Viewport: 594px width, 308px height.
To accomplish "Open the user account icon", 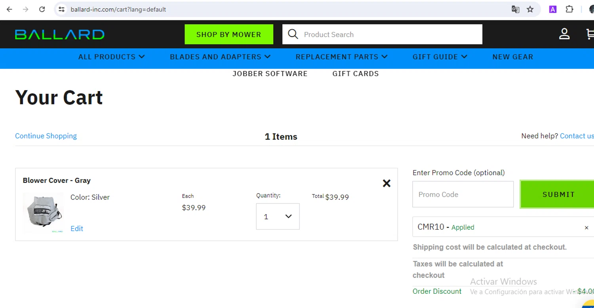I will (x=564, y=34).
